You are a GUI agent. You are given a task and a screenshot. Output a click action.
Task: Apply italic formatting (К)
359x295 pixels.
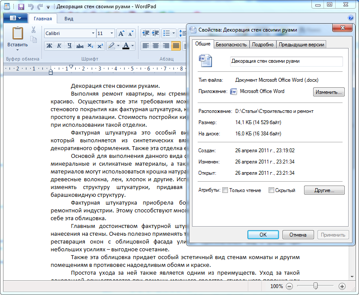tap(59, 46)
